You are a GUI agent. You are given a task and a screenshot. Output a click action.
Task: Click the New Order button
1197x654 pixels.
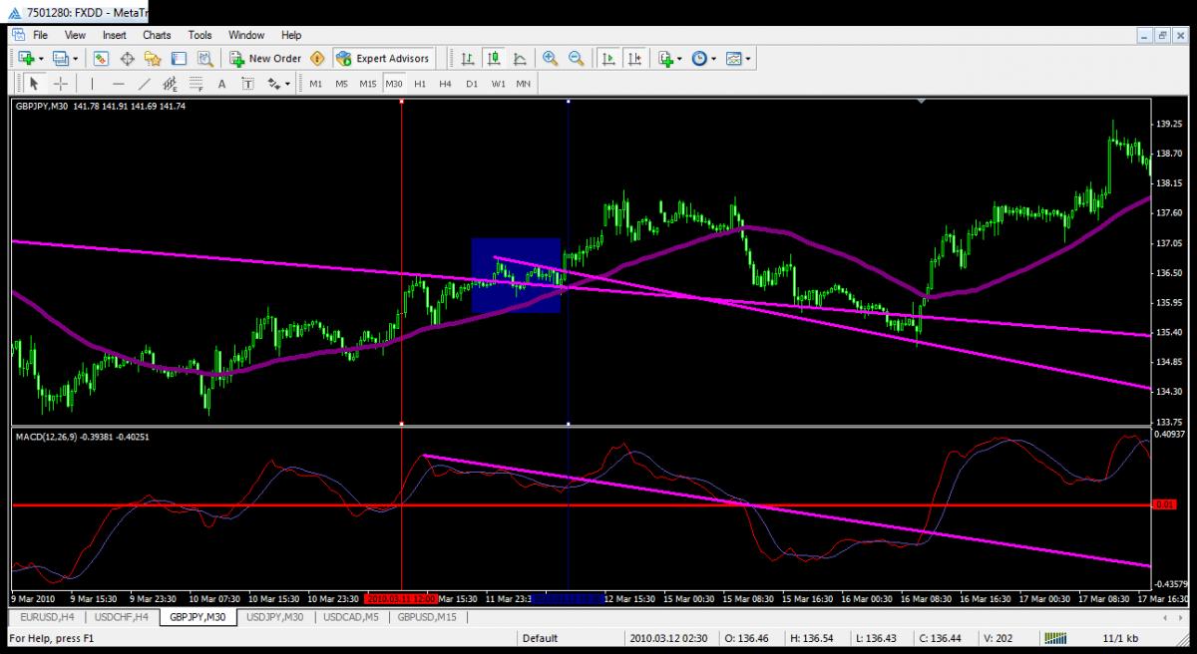[x=264, y=59]
